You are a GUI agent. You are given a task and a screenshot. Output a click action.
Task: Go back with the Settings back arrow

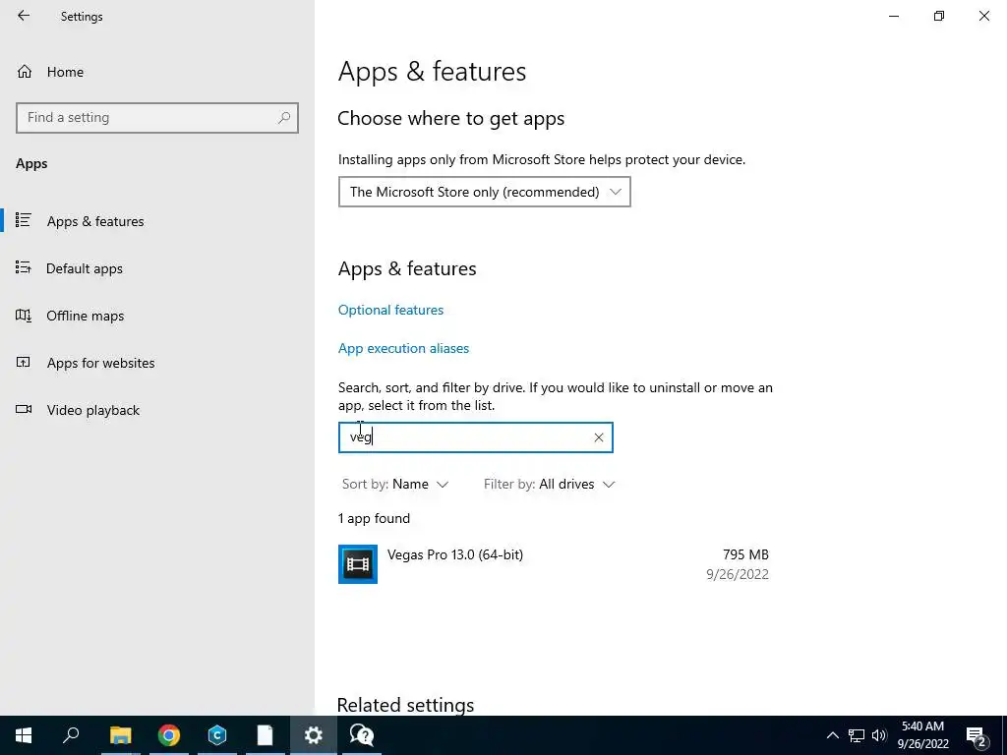point(24,16)
